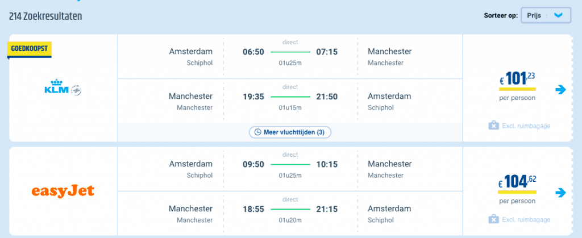Click the blue arrow next to €104,62

pyautogui.click(x=560, y=193)
